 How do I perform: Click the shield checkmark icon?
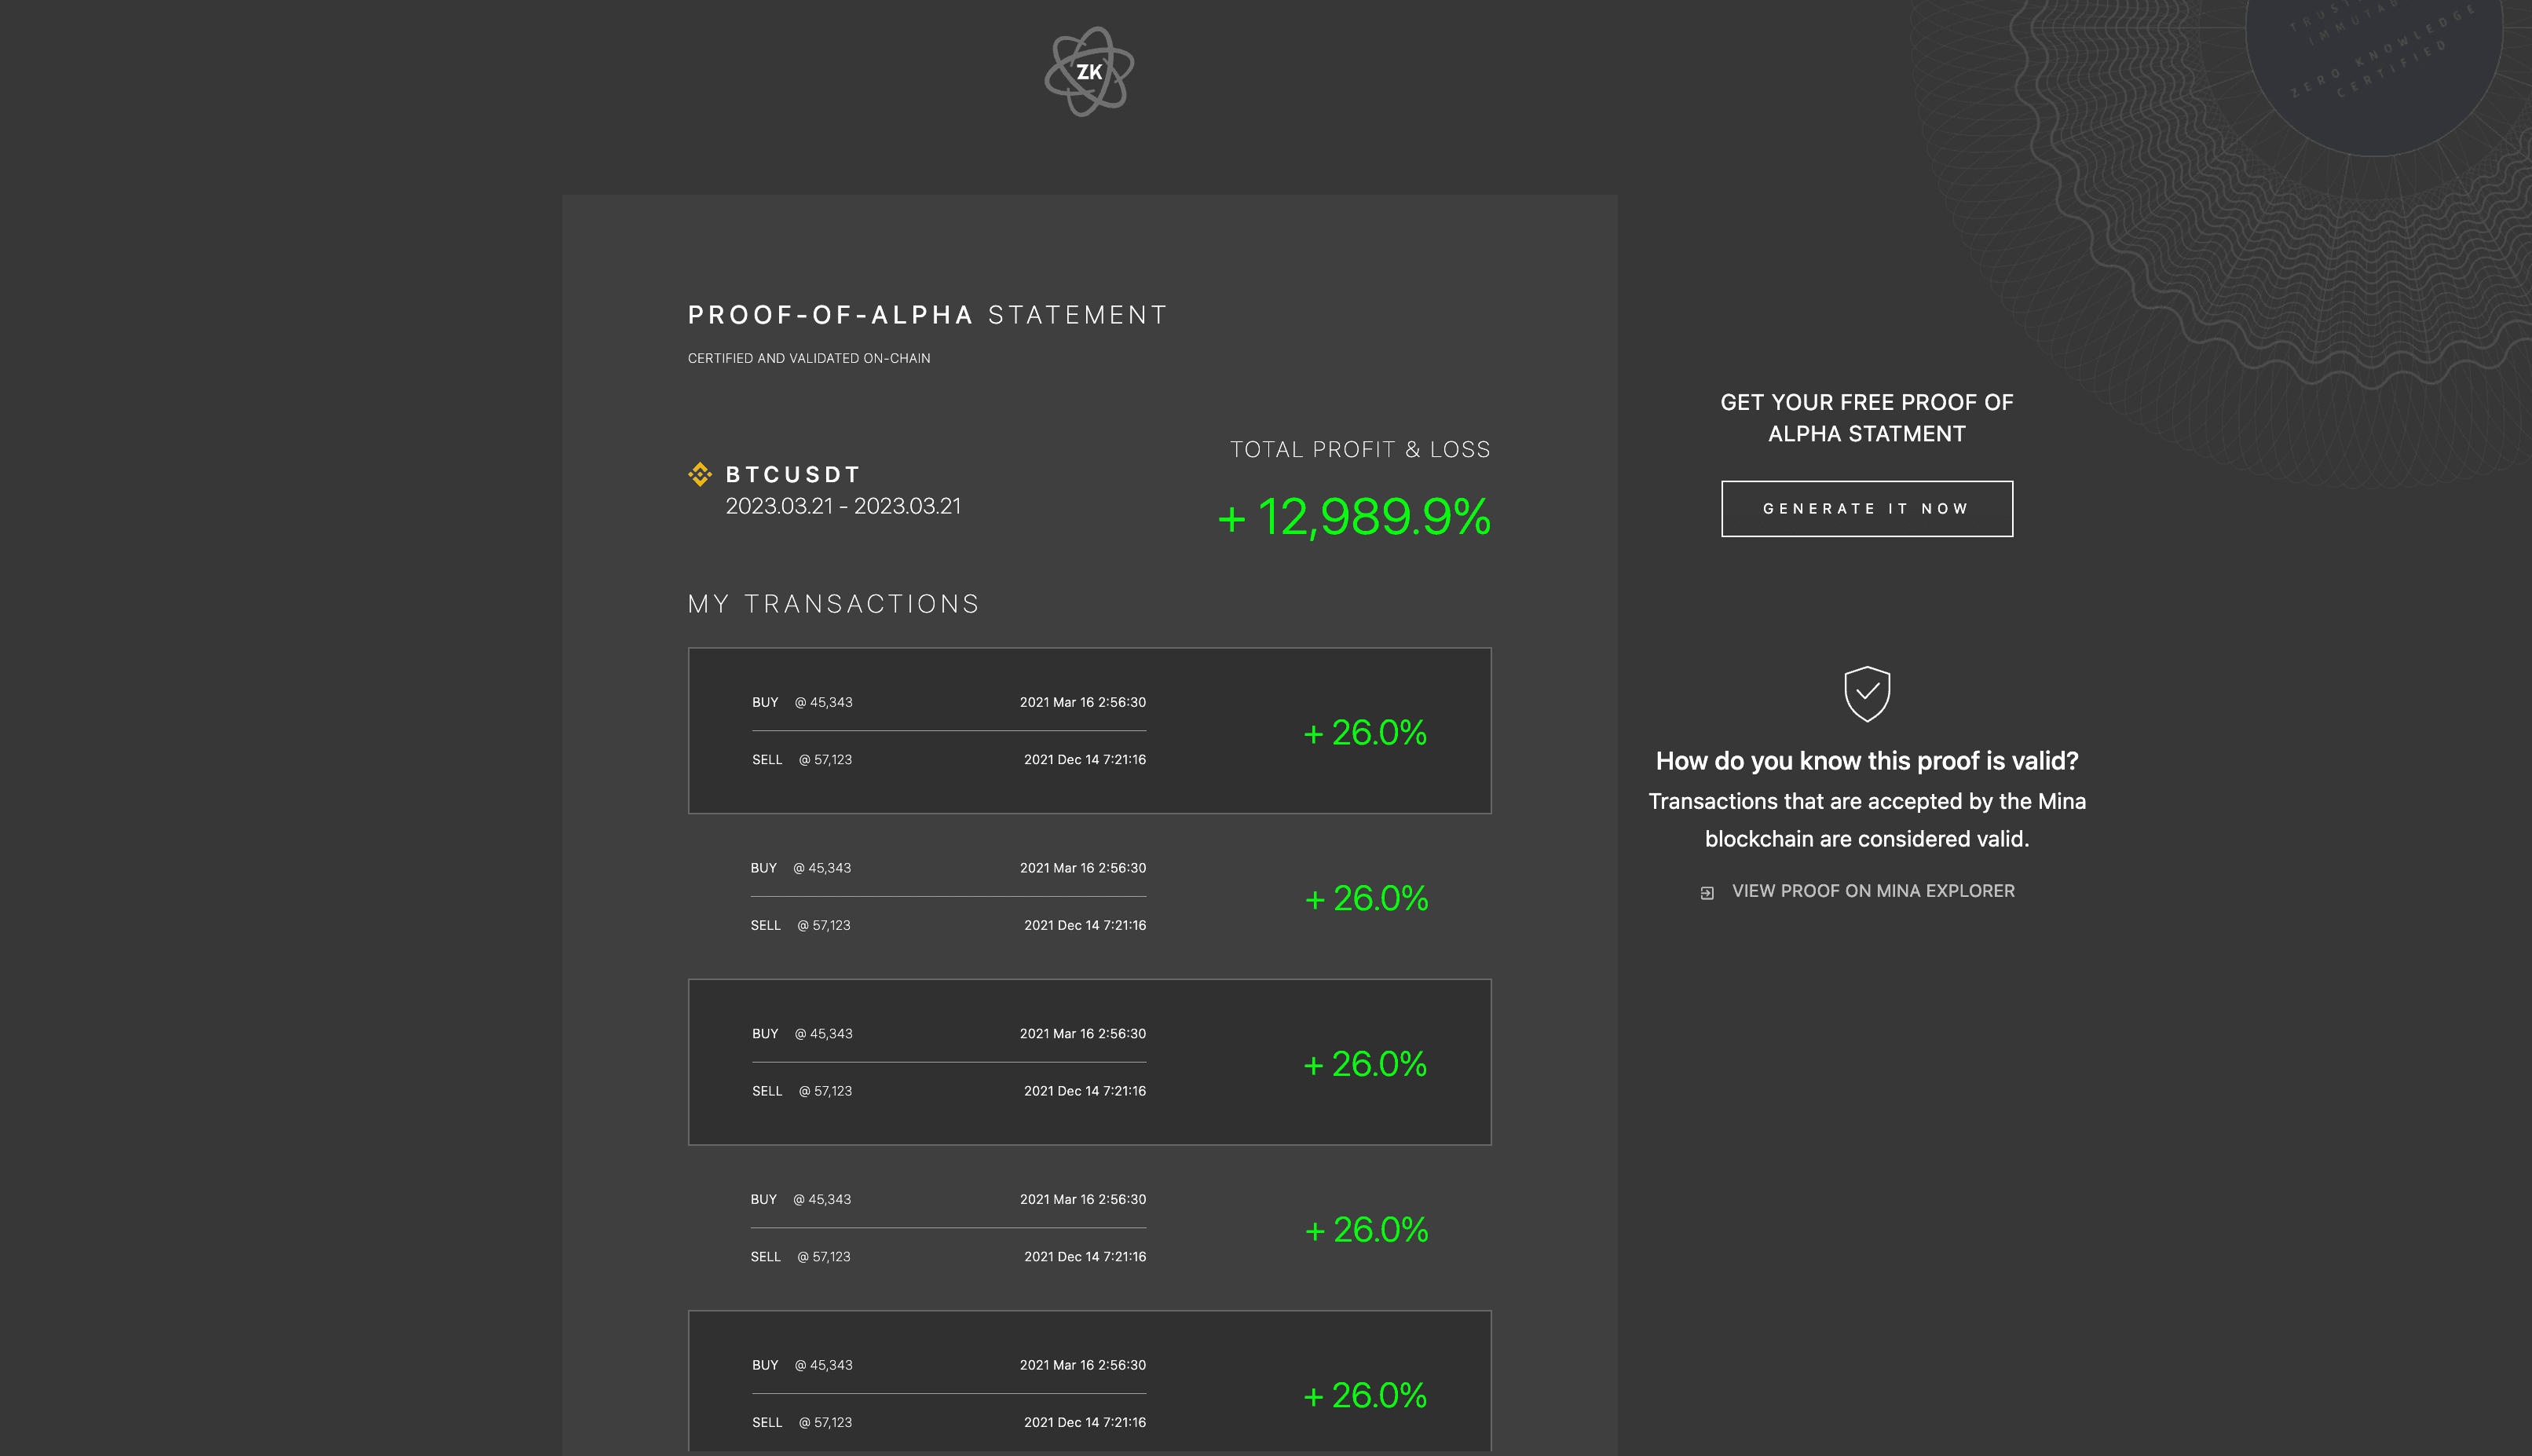[1866, 693]
